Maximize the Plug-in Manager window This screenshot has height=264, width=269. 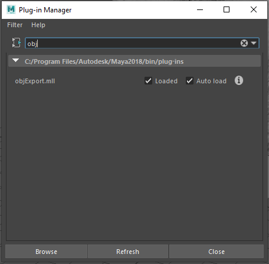(x=227, y=9)
